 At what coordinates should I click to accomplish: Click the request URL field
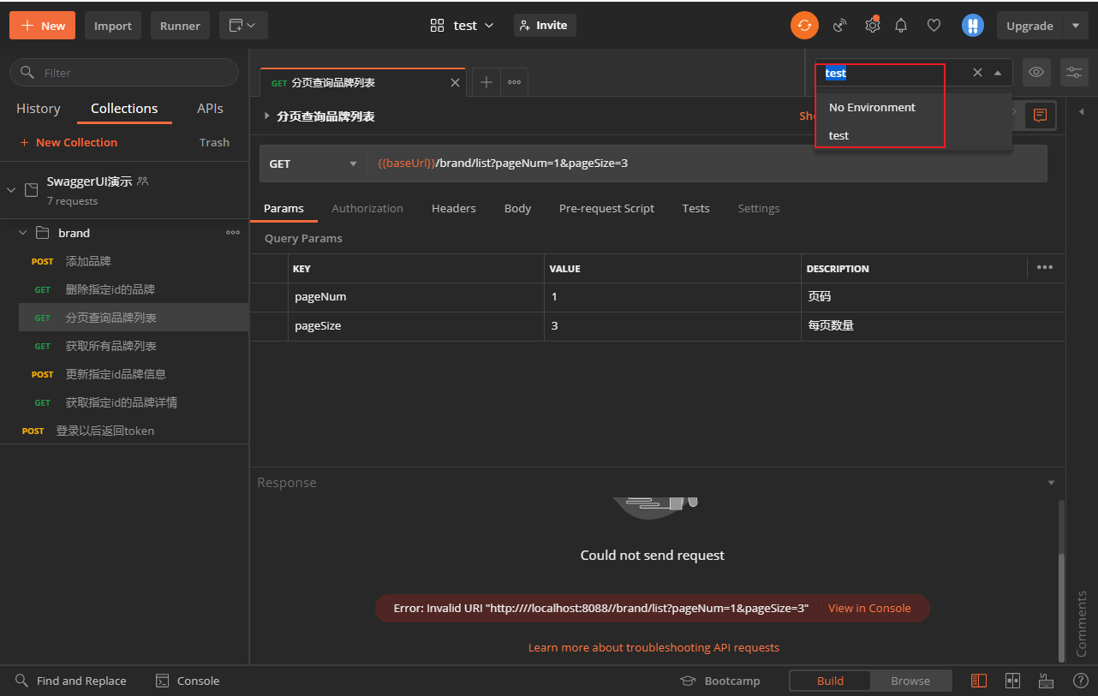coord(707,164)
